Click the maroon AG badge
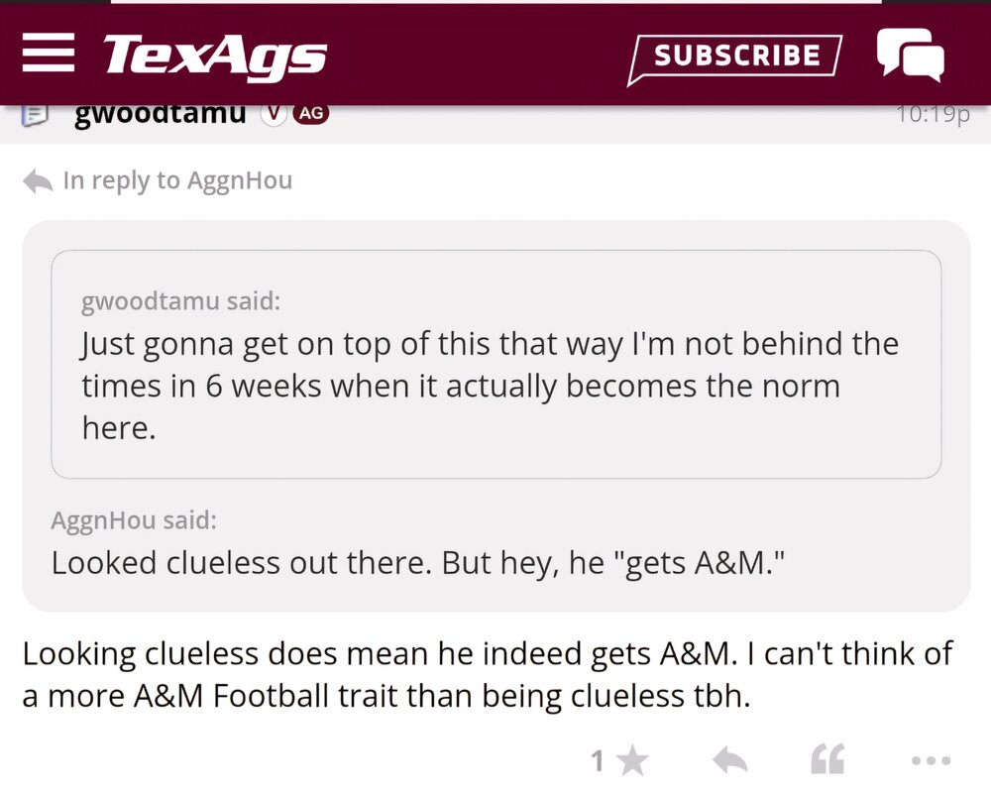This screenshot has width=991, height=795. coord(311,114)
